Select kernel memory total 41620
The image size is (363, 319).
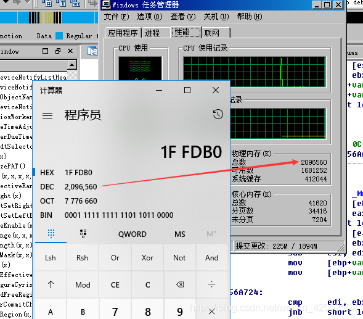tap(317, 203)
